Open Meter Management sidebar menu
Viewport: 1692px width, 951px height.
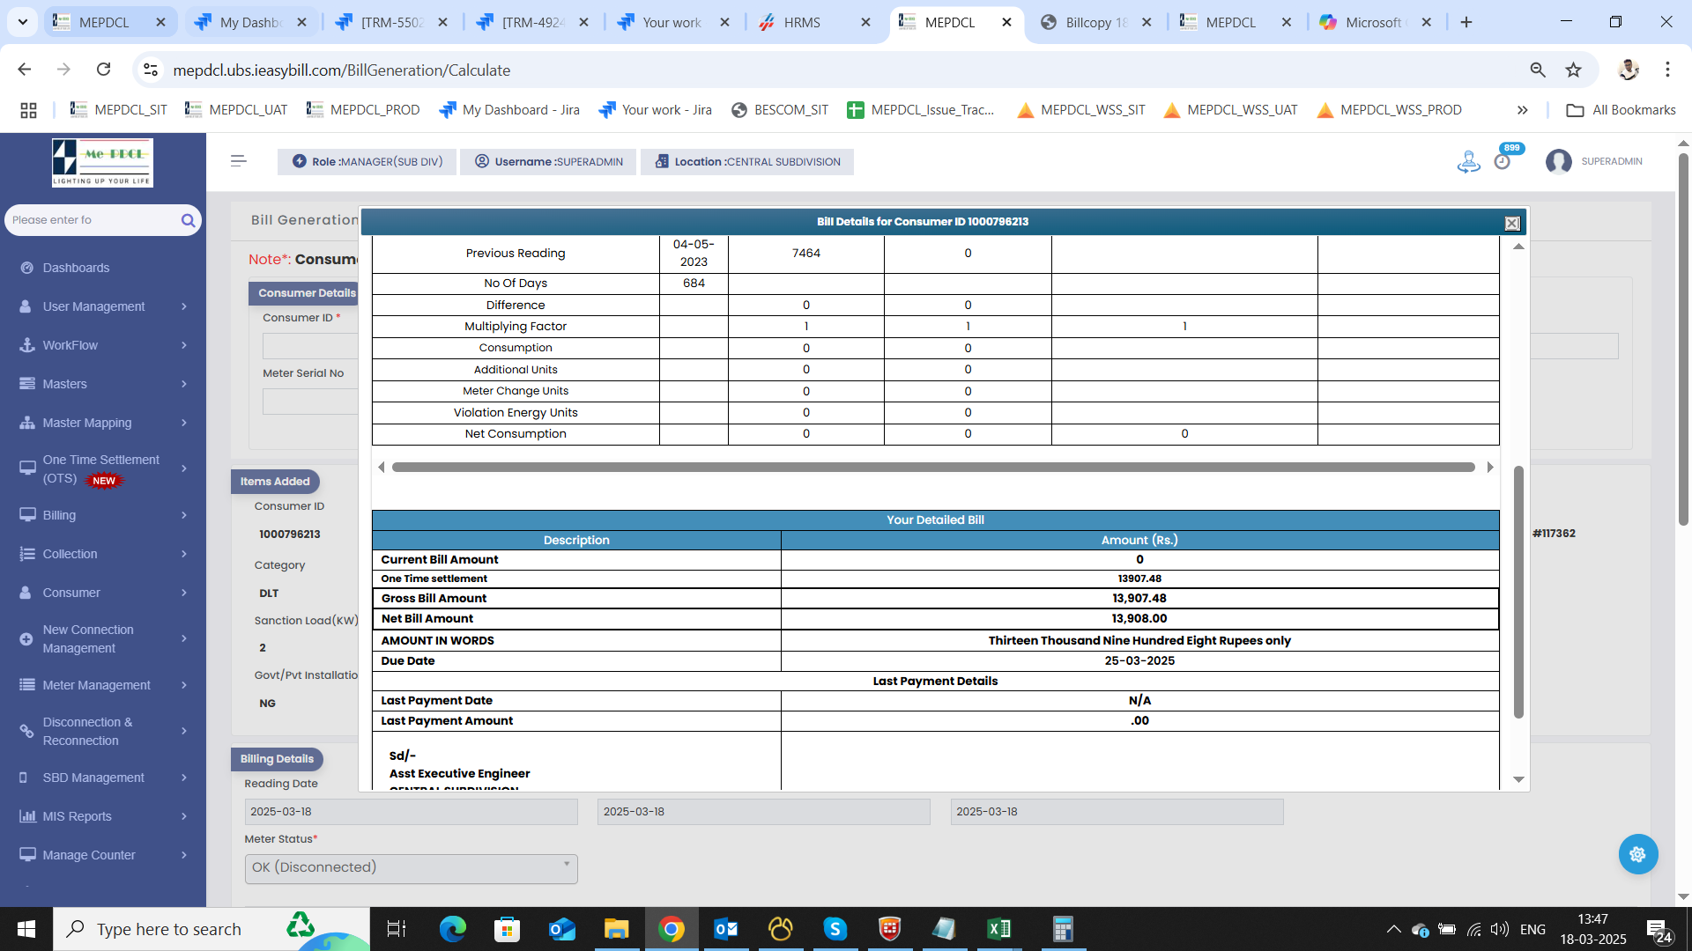click(103, 685)
